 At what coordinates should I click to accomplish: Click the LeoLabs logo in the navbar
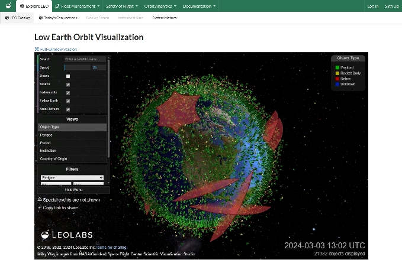pos(8,6)
